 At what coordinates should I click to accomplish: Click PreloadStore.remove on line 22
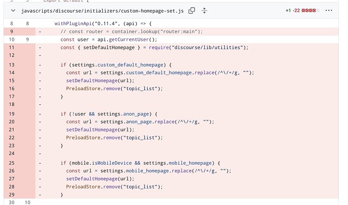click(114, 138)
